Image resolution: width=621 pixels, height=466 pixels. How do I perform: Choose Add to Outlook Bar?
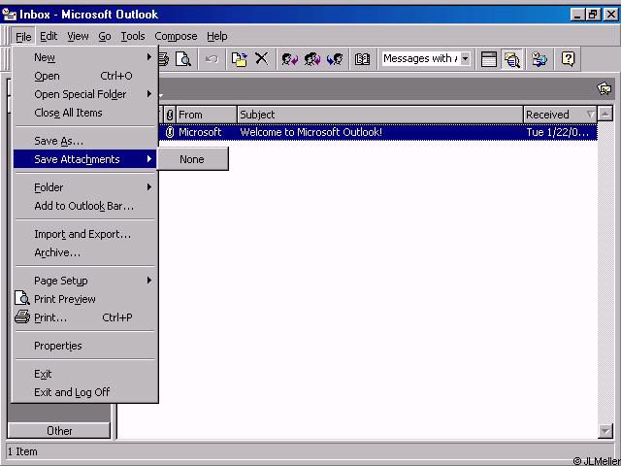(x=84, y=206)
